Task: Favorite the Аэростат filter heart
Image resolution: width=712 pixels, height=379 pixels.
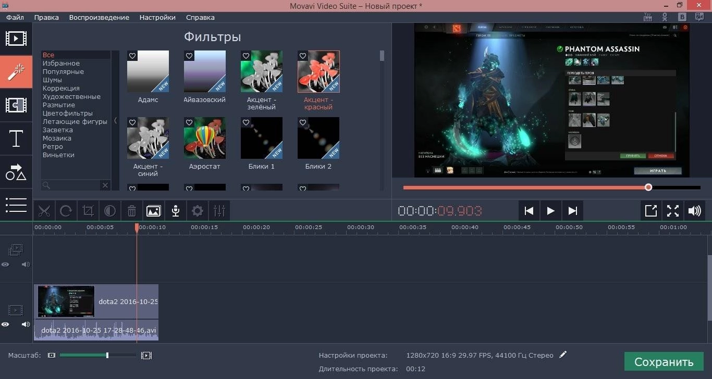Action: 189,122
